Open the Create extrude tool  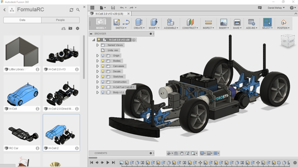point(139,22)
